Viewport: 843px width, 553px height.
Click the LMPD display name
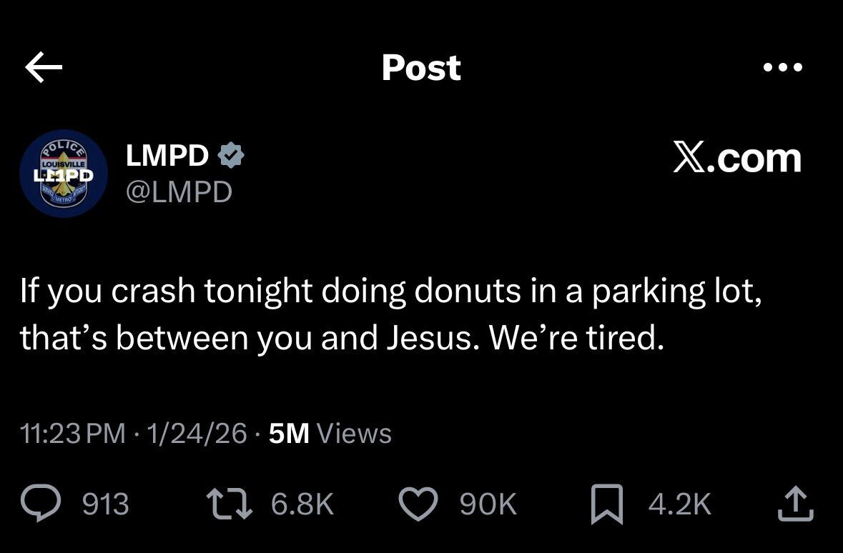pos(167,156)
